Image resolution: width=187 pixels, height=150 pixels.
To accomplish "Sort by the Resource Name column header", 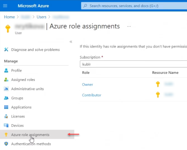I will 165,72.
